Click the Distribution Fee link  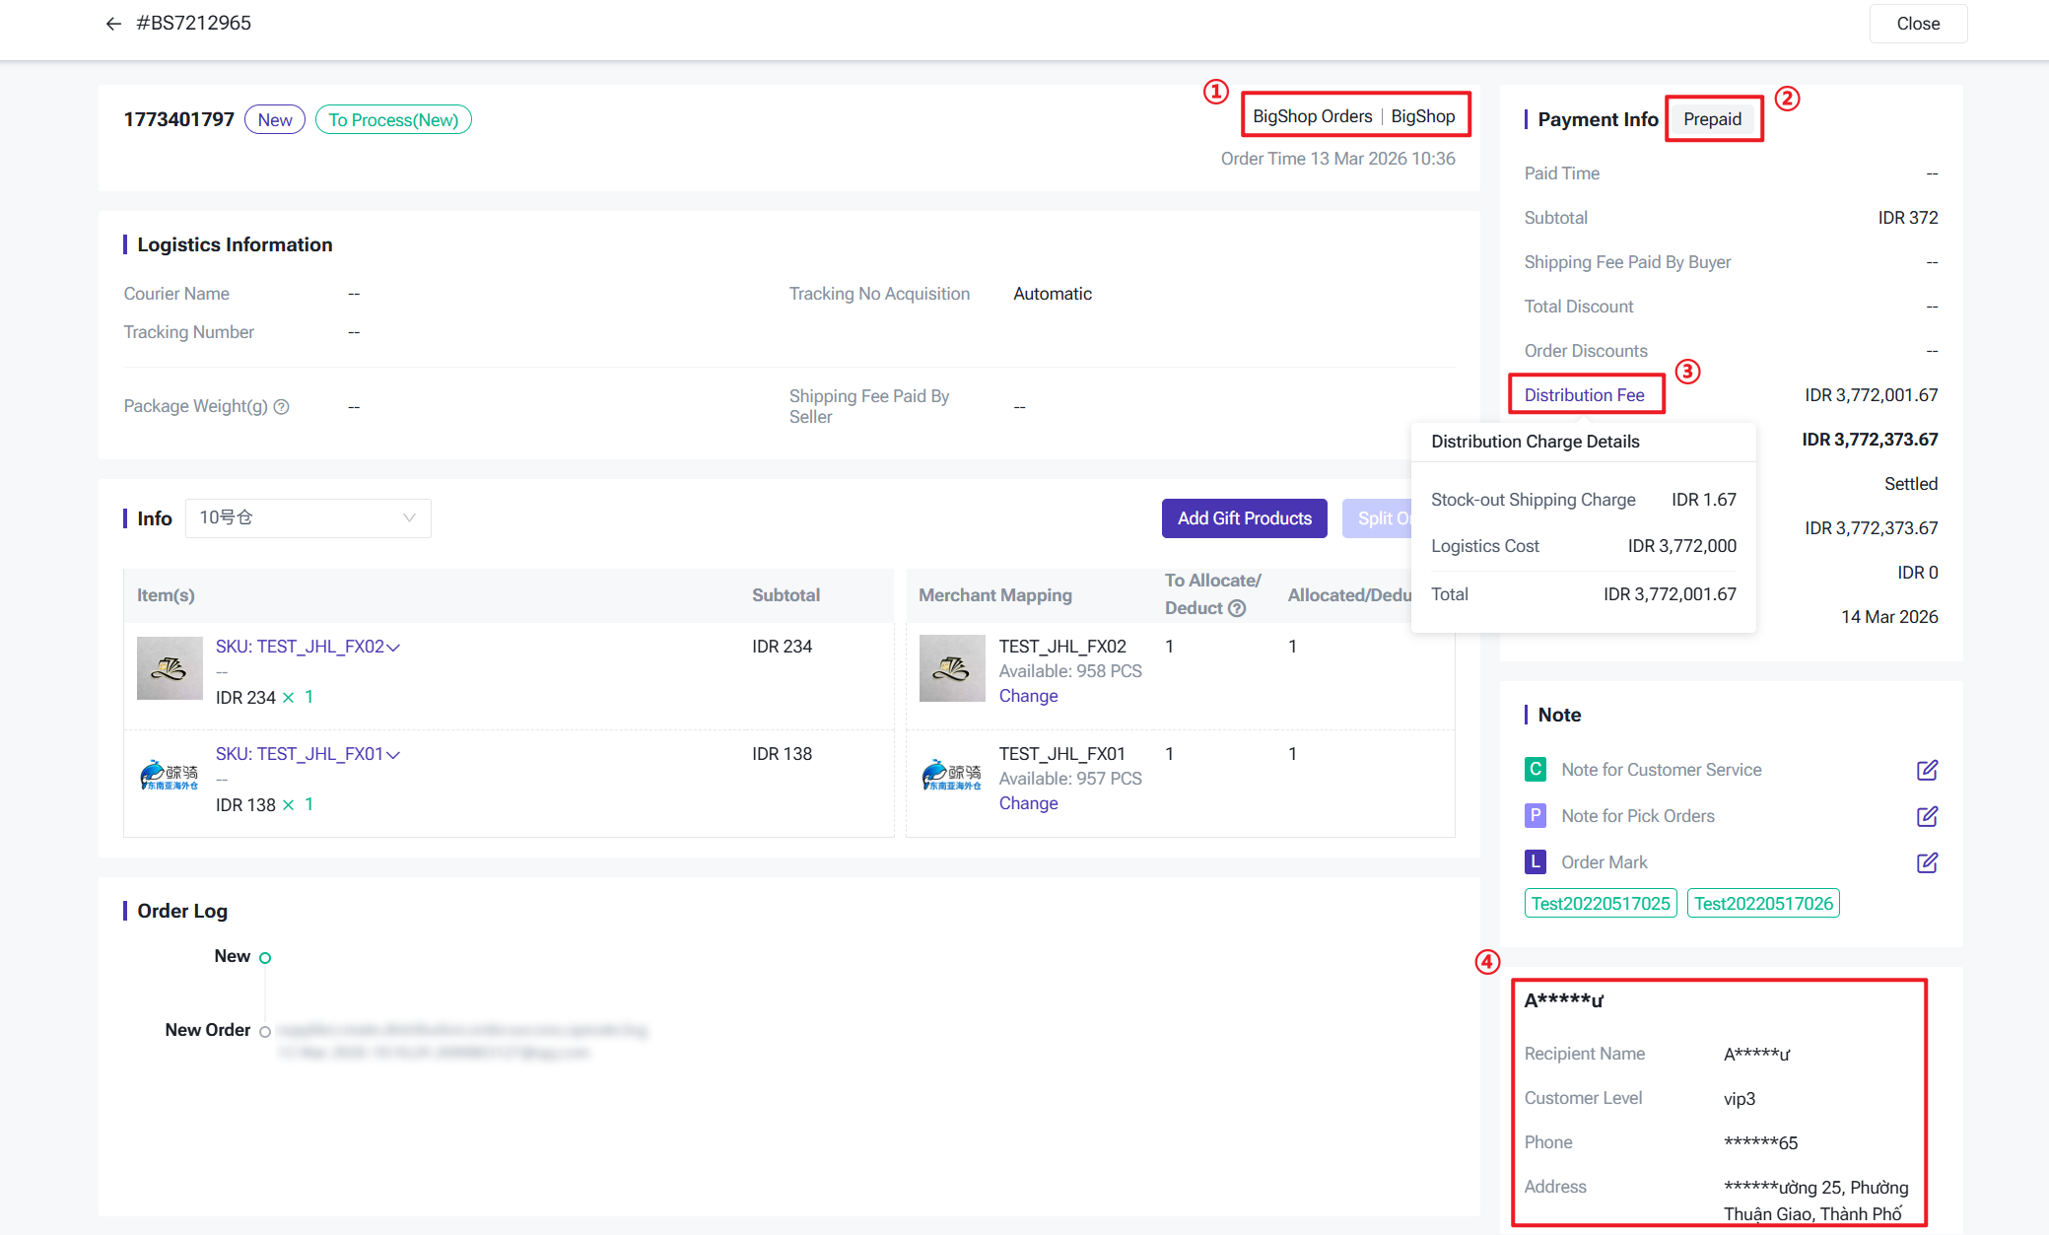pyautogui.click(x=1584, y=395)
